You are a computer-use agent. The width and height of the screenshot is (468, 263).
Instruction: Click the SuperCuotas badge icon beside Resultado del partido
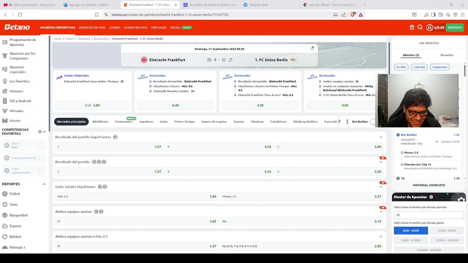[115, 137]
